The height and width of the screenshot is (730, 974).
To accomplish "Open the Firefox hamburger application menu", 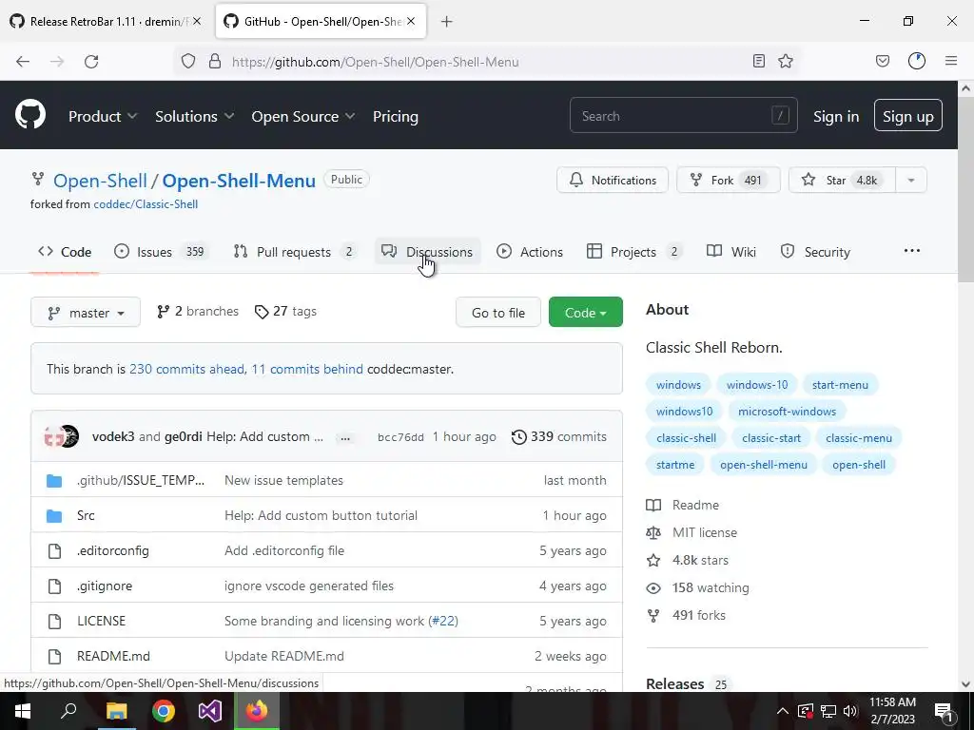I will [951, 61].
